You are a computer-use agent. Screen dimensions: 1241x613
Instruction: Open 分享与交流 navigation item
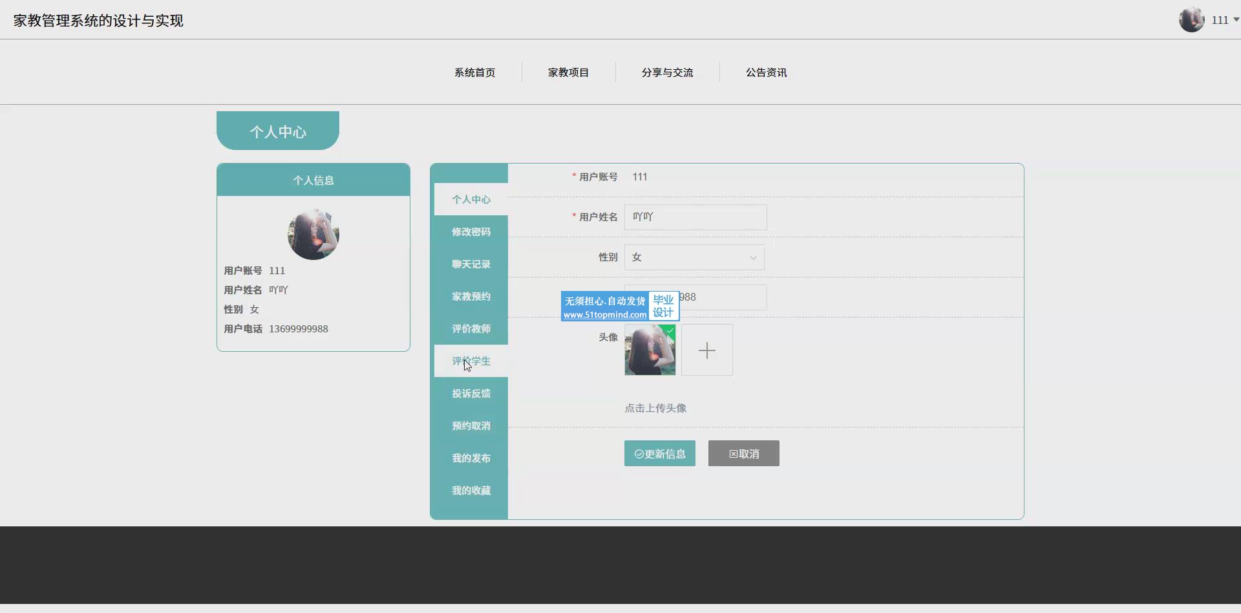(x=668, y=72)
